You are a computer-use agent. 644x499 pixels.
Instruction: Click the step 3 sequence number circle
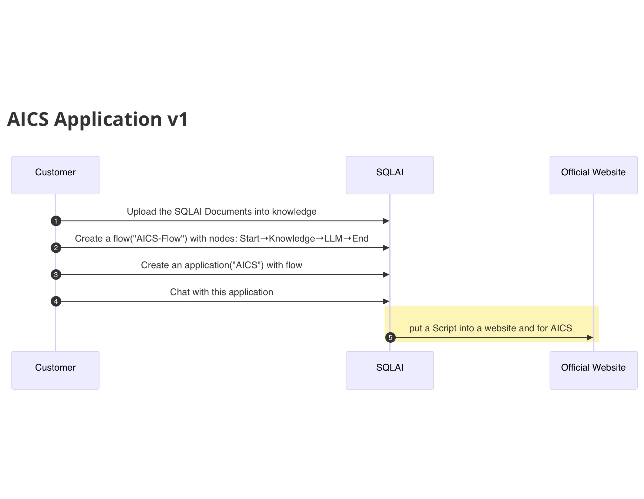pos(56,275)
